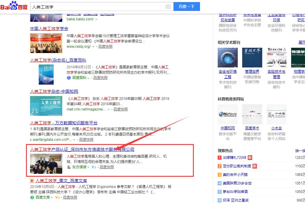This screenshot has height=203, width=305.
Task: Click the Baidu logo
Action: [14, 6]
